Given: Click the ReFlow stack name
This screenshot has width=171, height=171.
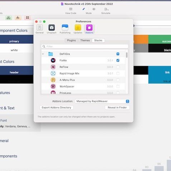Looking at the screenshot, I should pos(64,67).
